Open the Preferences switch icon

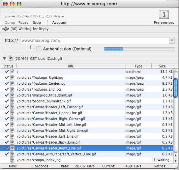[x=164, y=15]
